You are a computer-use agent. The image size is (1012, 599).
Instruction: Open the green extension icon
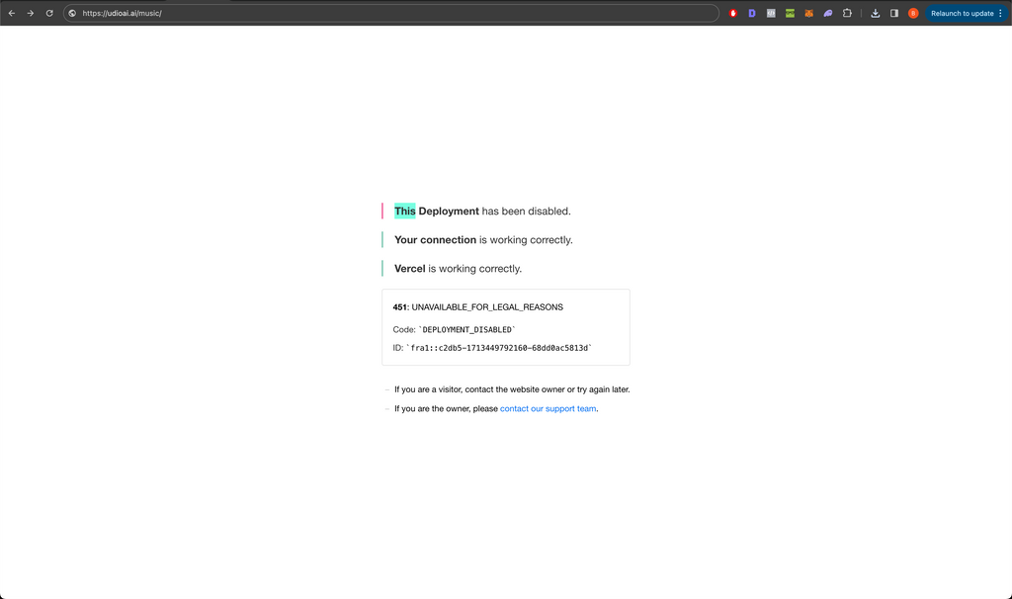(x=790, y=13)
